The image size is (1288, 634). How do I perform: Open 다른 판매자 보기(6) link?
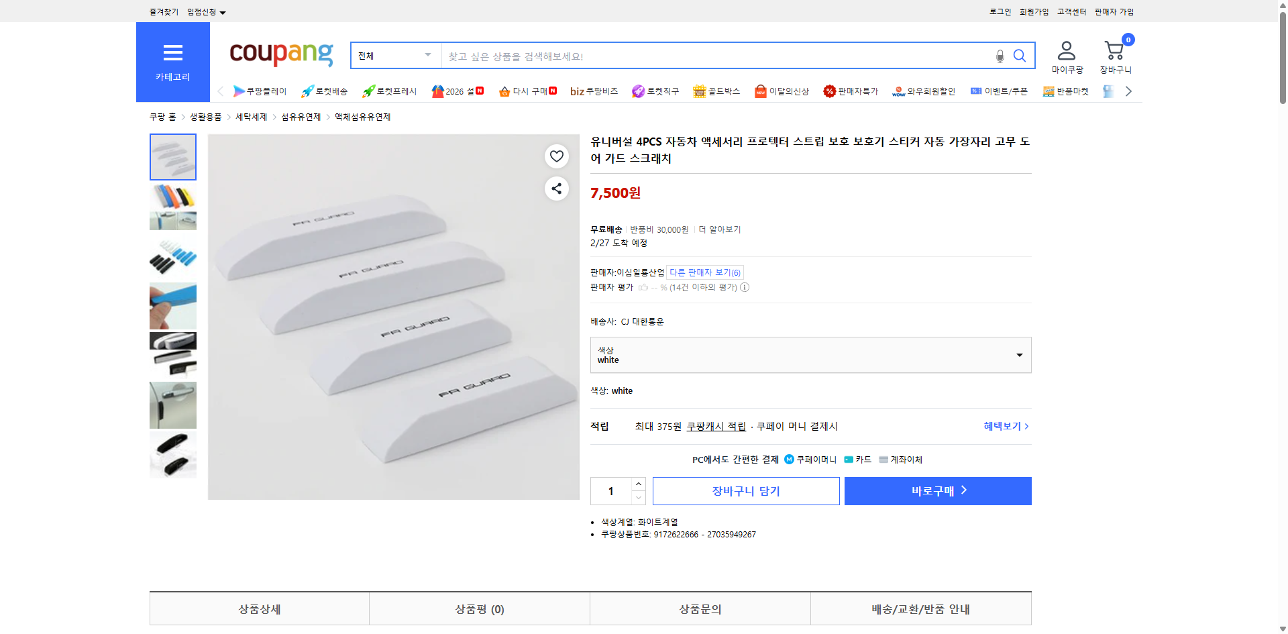point(704,272)
